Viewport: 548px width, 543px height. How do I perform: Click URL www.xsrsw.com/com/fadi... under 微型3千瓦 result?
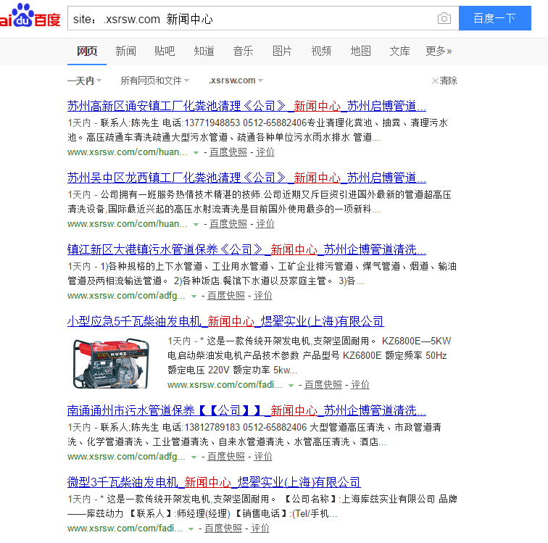125,529
